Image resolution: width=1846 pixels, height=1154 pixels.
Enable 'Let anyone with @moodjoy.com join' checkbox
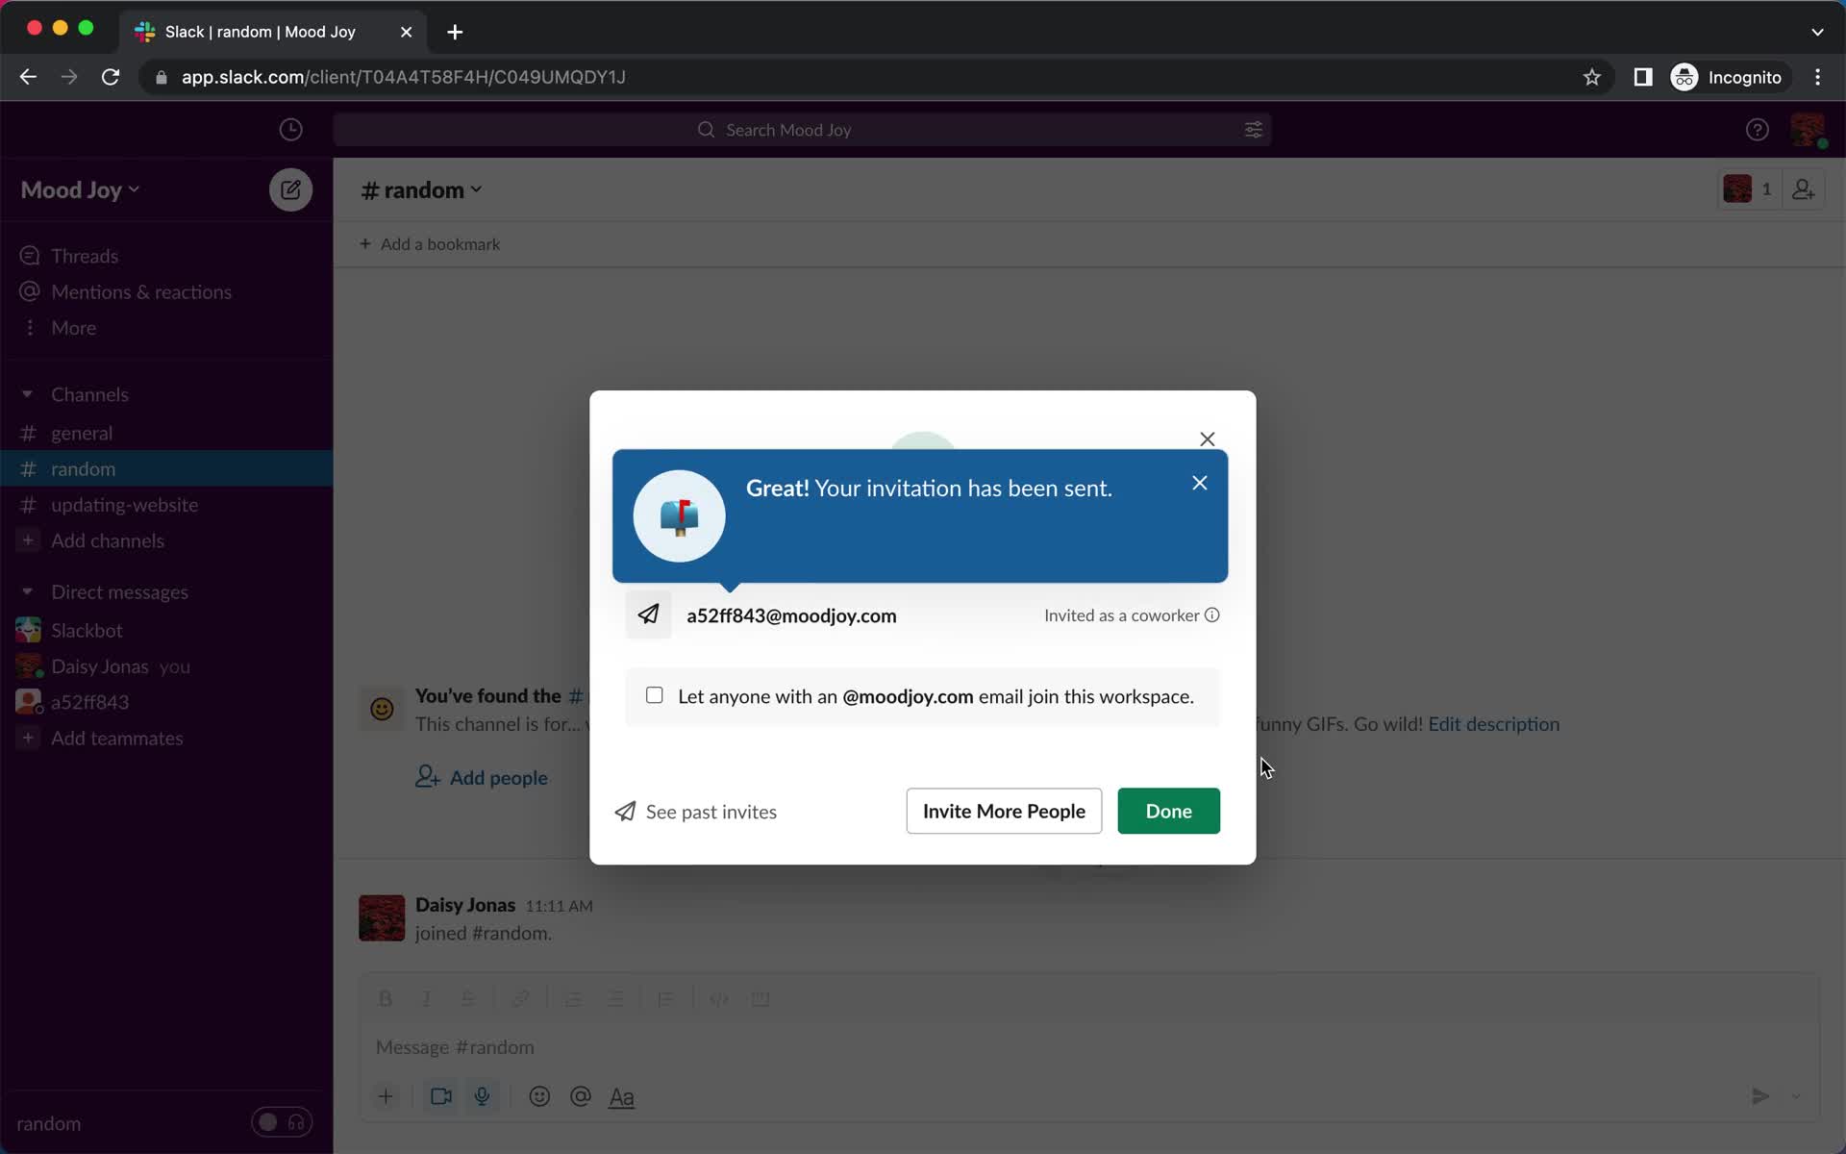coord(654,695)
